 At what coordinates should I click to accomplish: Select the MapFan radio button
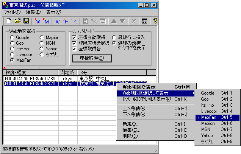click(x=12, y=60)
